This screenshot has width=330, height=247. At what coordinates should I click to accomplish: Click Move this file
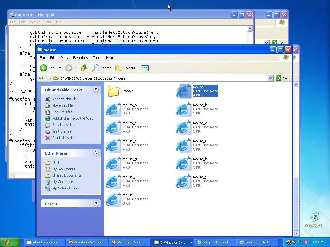point(62,105)
